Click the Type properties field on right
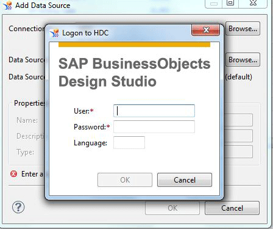The width and height of the screenshot is (273, 229). [x=238, y=152]
